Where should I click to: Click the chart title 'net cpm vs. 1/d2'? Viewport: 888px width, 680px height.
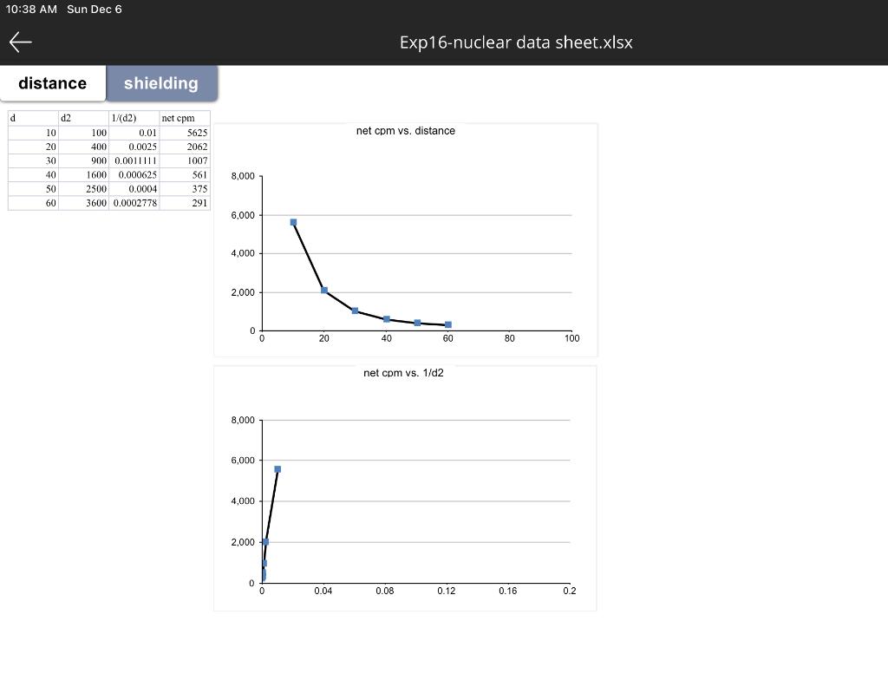403,373
